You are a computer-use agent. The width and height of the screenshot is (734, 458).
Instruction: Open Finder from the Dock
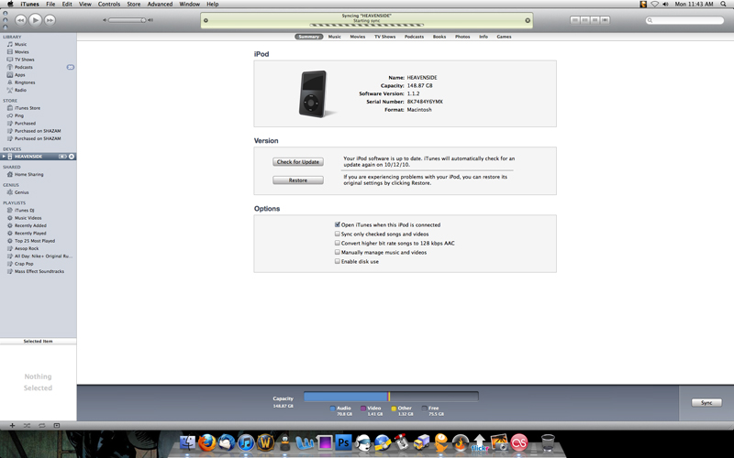pos(187,442)
